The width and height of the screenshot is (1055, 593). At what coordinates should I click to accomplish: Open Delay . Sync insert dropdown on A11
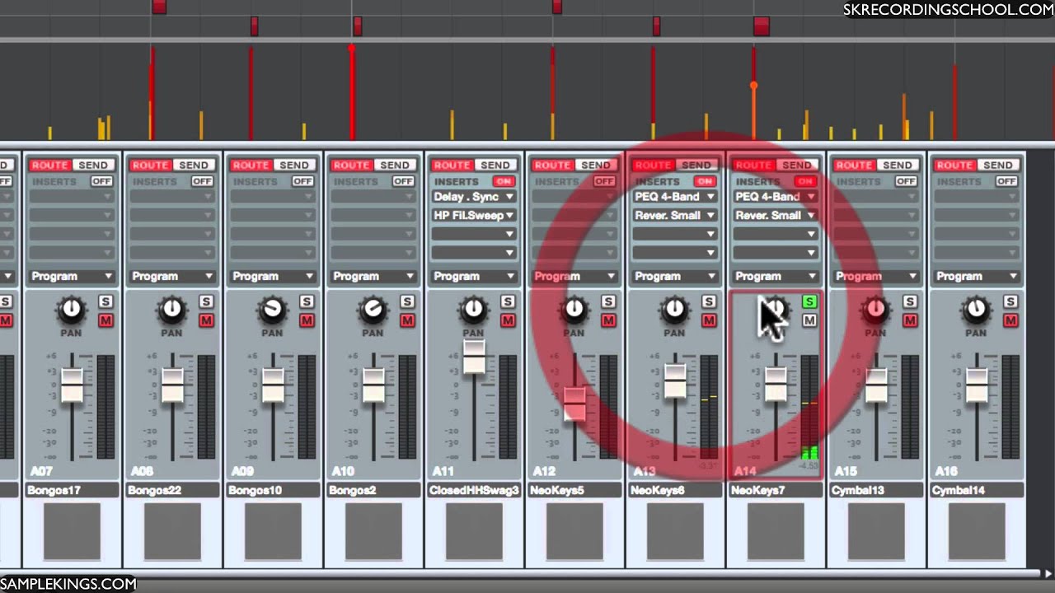[473, 197]
